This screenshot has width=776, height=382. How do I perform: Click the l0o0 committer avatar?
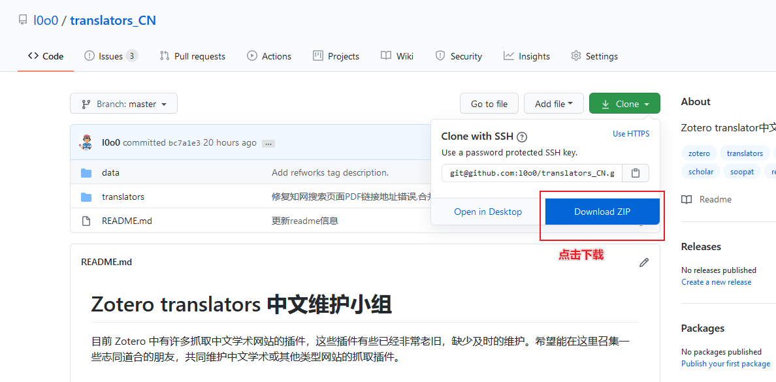coord(87,142)
